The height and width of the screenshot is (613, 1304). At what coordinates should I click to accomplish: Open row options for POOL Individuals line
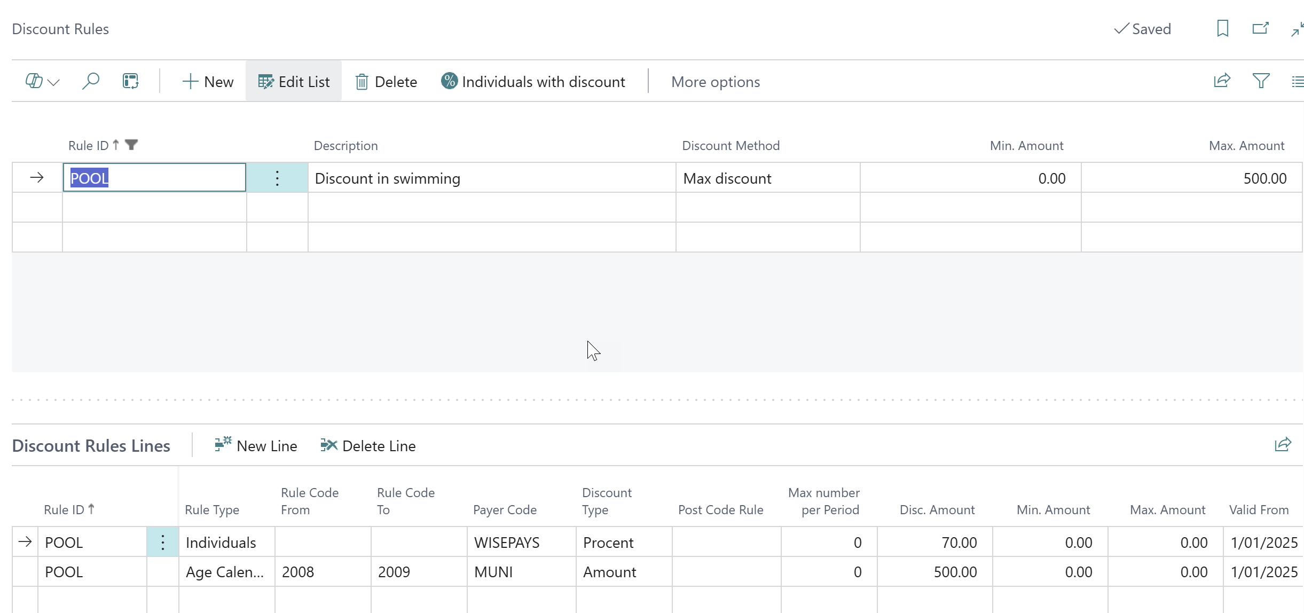pyautogui.click(x=163, y=542)
